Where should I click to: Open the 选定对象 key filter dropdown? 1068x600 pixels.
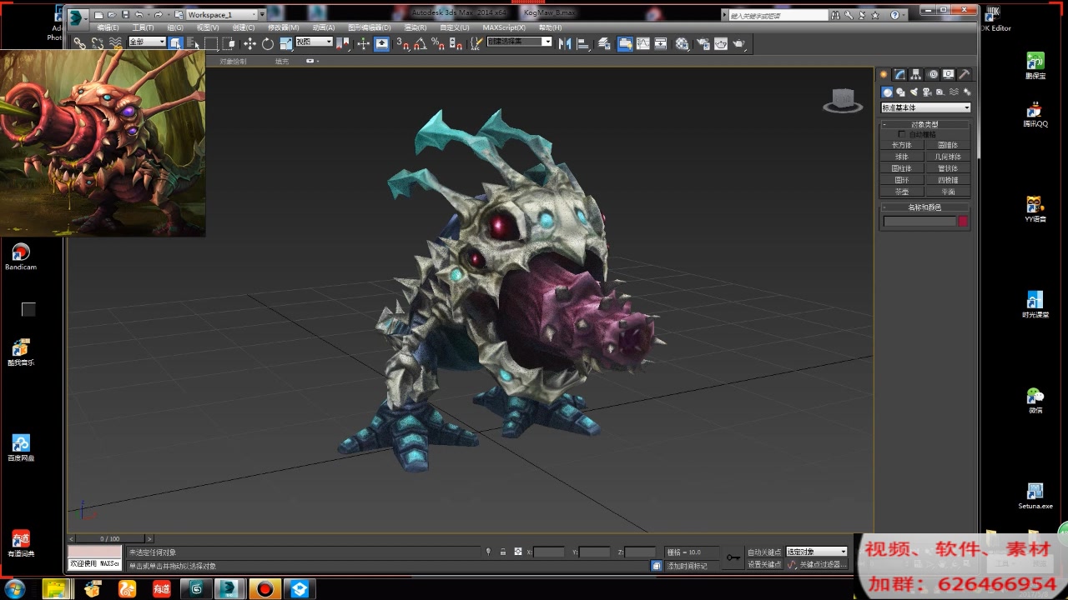pyautogui.click(x=817, y=552)
